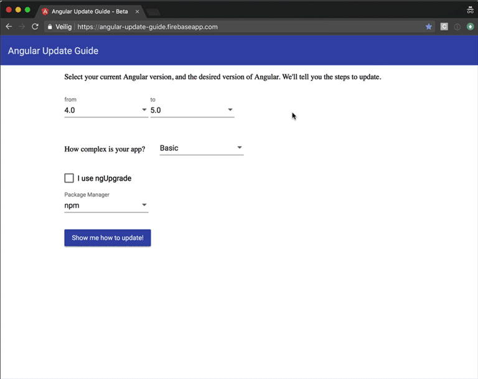Click the 'Package Manager' label
Screen dimensions: 478x379
point(87,194)
